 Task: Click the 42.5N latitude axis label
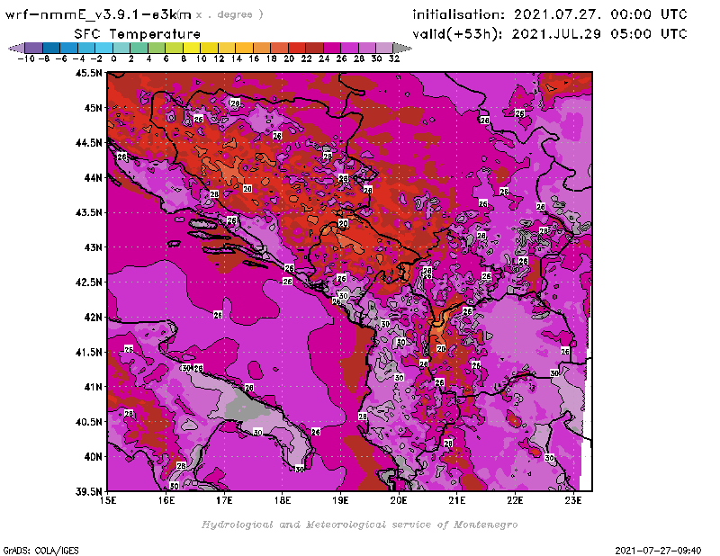[88, 282]
